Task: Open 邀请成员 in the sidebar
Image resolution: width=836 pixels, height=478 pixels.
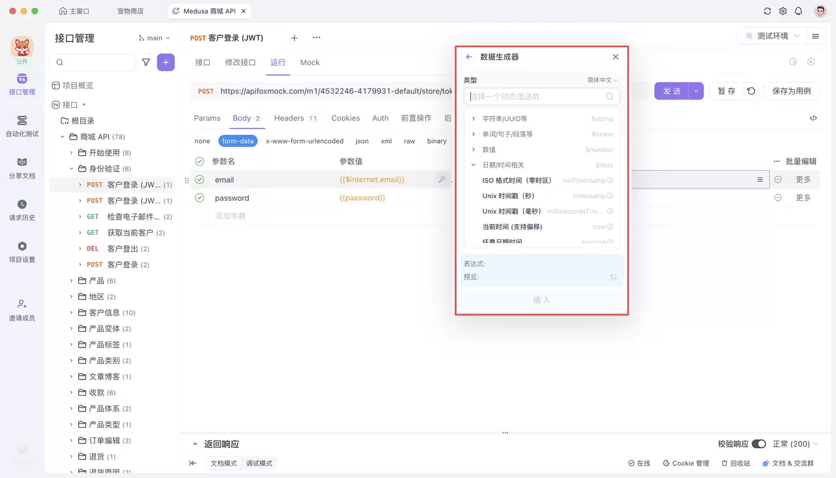Action: coord(22,310)
